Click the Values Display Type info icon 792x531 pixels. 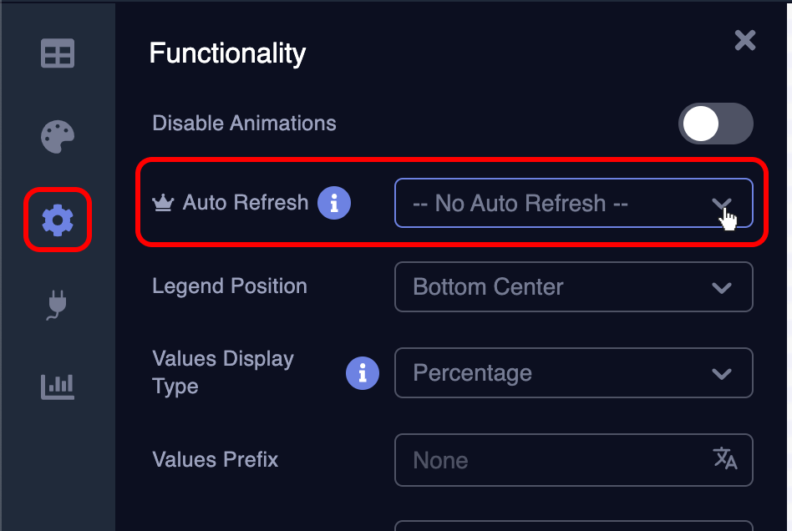[x=363, y=373]
